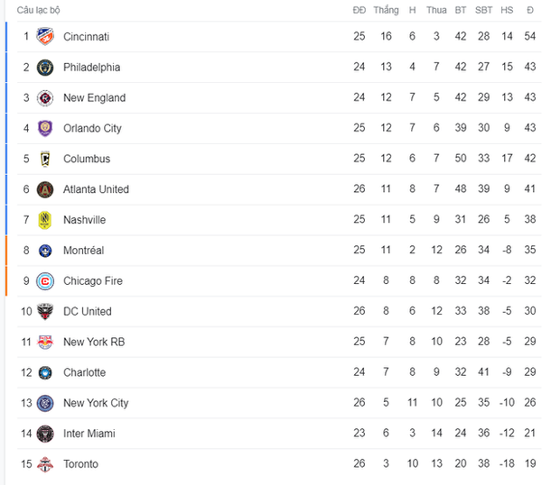Click the Cincinnati club logo
560x485 pixels.
tap(45, 37)
